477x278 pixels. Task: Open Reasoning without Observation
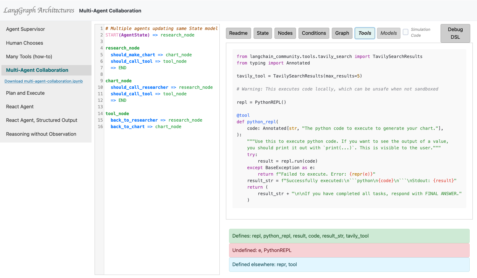[x=41, y=134]
